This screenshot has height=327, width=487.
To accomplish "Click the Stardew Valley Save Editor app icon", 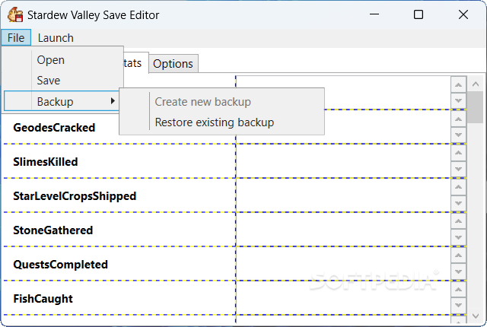I will click(15, 15).
